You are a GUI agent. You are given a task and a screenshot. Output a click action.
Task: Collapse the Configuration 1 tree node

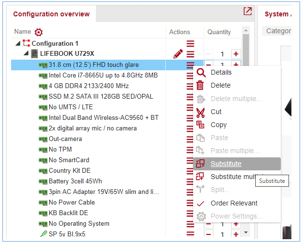pos(18,43)
